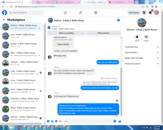This screenshot has height=130, width=163.
Task: Click the system clock in taskbar
Action: click(x=156, y=128)
